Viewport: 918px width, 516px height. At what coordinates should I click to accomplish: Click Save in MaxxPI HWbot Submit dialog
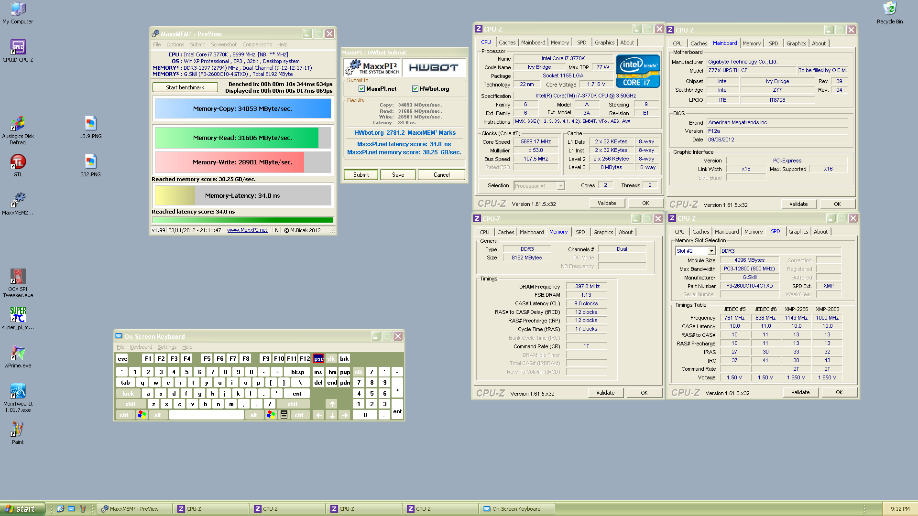398,175
